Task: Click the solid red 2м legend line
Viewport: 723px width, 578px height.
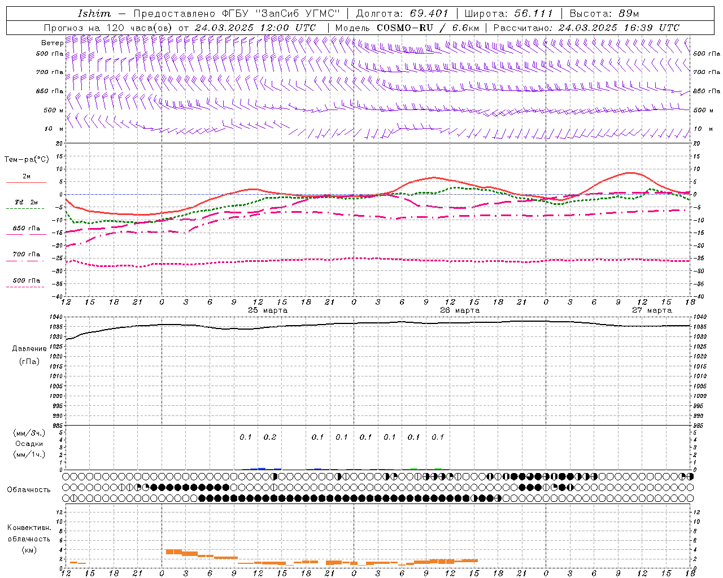Action: 25,183
